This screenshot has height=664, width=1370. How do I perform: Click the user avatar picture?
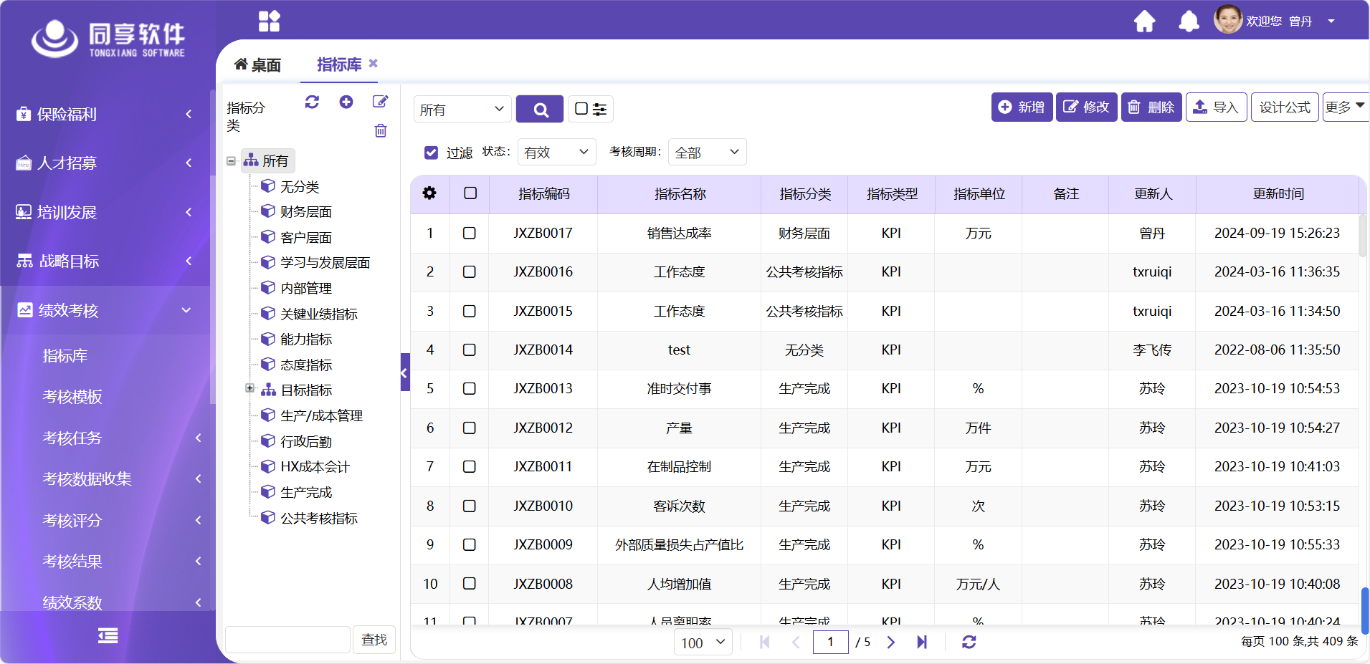pyautogui.click(x=1227, y=20)
